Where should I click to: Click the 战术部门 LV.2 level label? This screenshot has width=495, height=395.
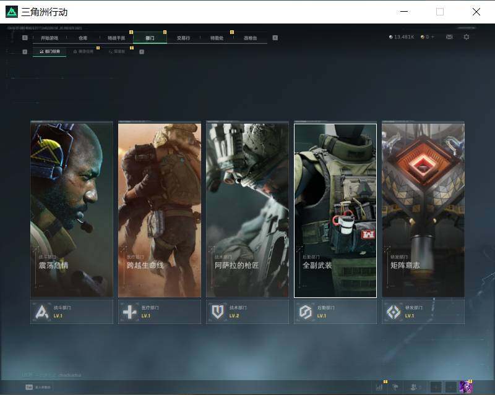point(234,316)
